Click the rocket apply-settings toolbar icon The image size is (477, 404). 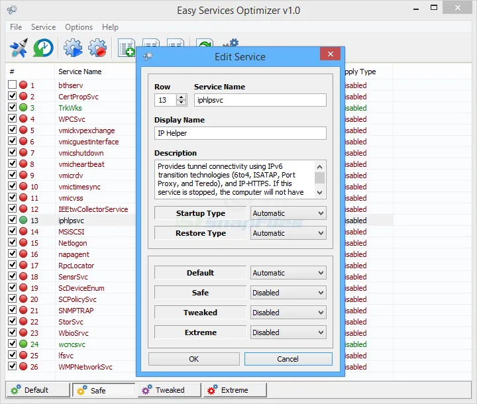click(19, 48)
